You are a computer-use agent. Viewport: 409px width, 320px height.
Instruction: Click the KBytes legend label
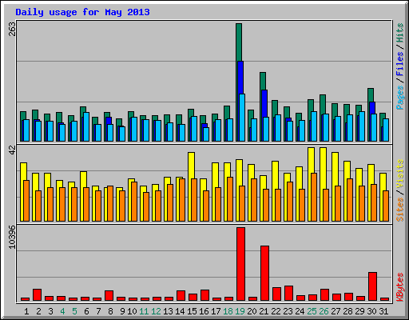pos(399,287)
